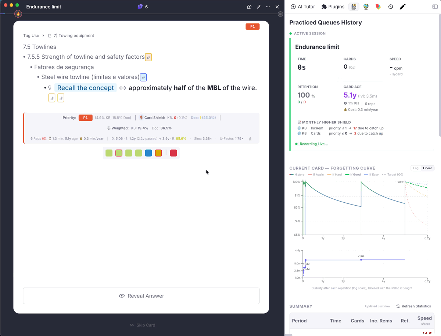Select the practiced queues history plugin icon
The width and height of the screenshot is (441, 336).
tap(354, 7)
